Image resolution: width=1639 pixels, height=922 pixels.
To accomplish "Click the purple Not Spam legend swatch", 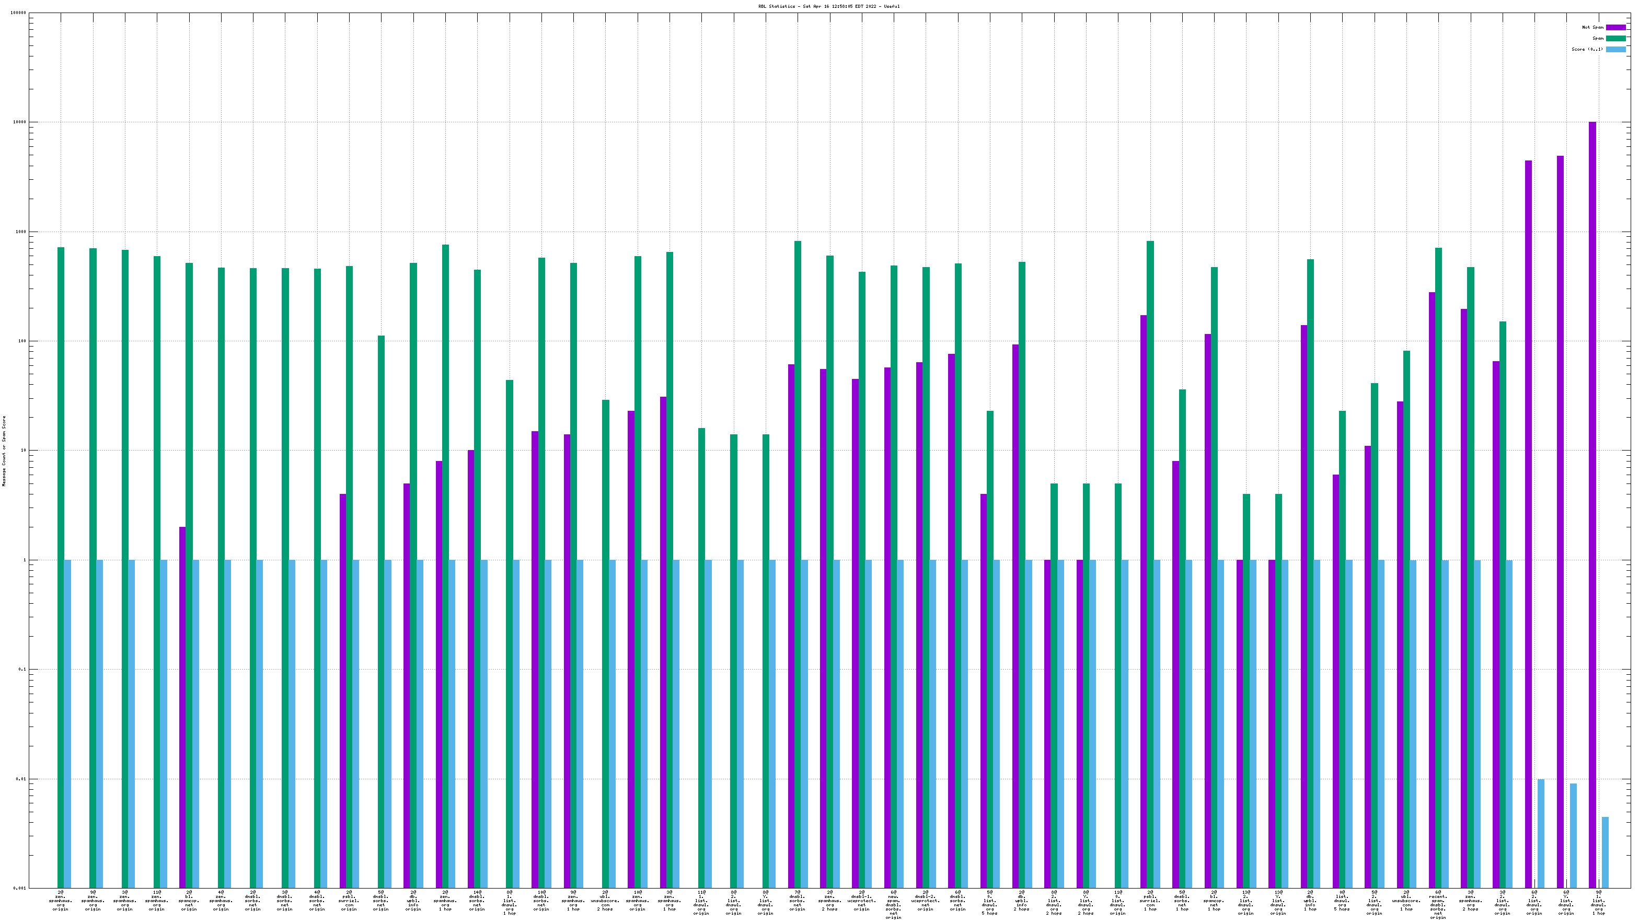I will [x=1615, y=27].
